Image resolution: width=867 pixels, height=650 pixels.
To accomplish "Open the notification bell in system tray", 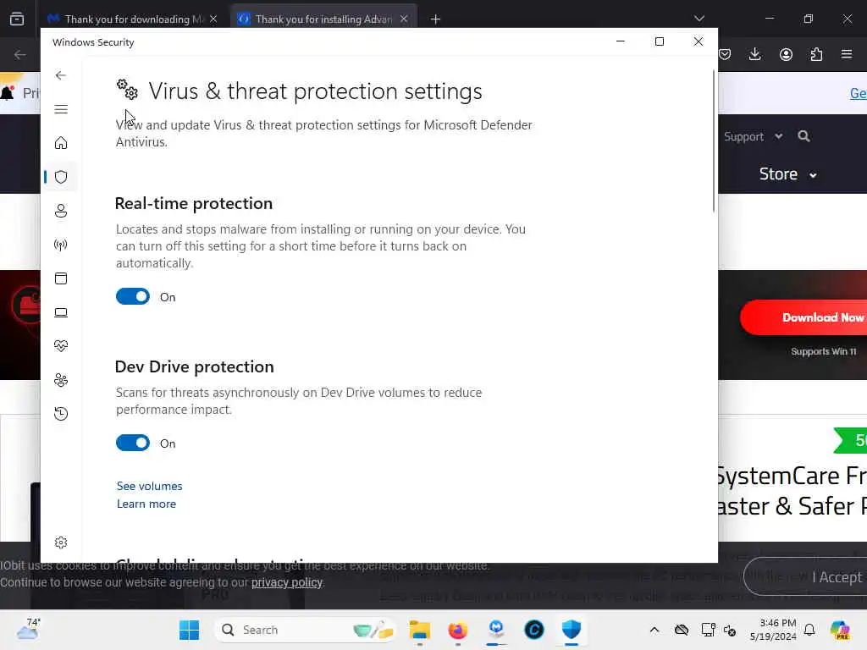I will click(809, 630).
